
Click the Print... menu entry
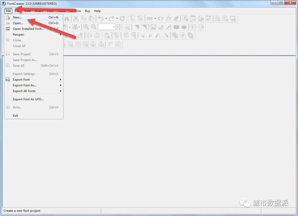click(x=34, y=107)
